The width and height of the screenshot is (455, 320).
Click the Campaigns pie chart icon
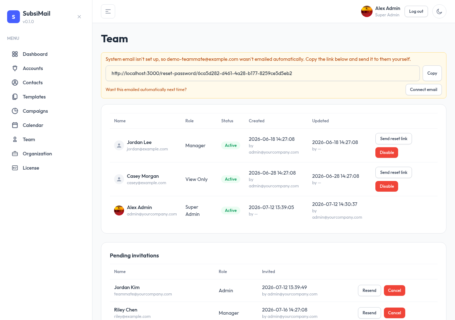(15, 111)
